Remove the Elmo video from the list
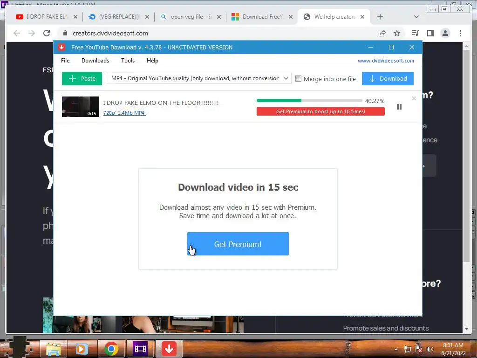This screenshot has width=477, height=358. [x=414, y=98]
